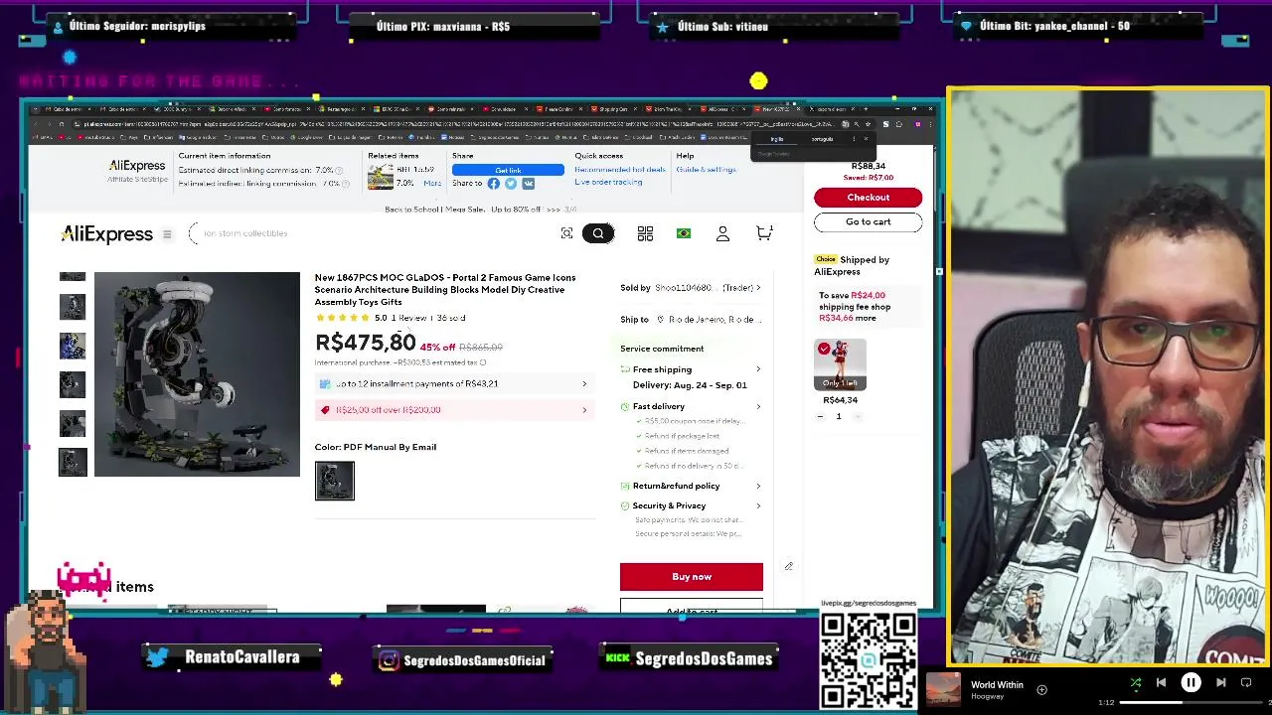Open Recommended hot deals link
Viewport: 1272px width, 715px height.
point(620,170)
